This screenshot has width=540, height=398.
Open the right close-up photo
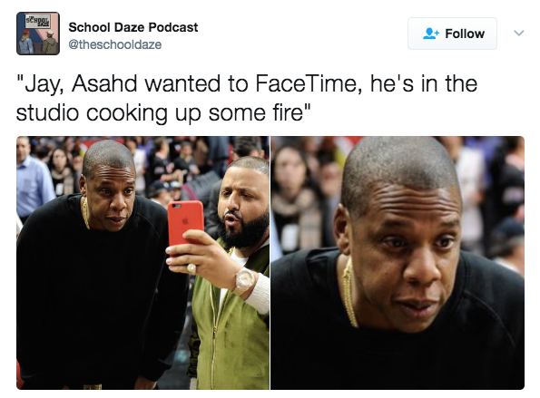click(x=398, y=263)
